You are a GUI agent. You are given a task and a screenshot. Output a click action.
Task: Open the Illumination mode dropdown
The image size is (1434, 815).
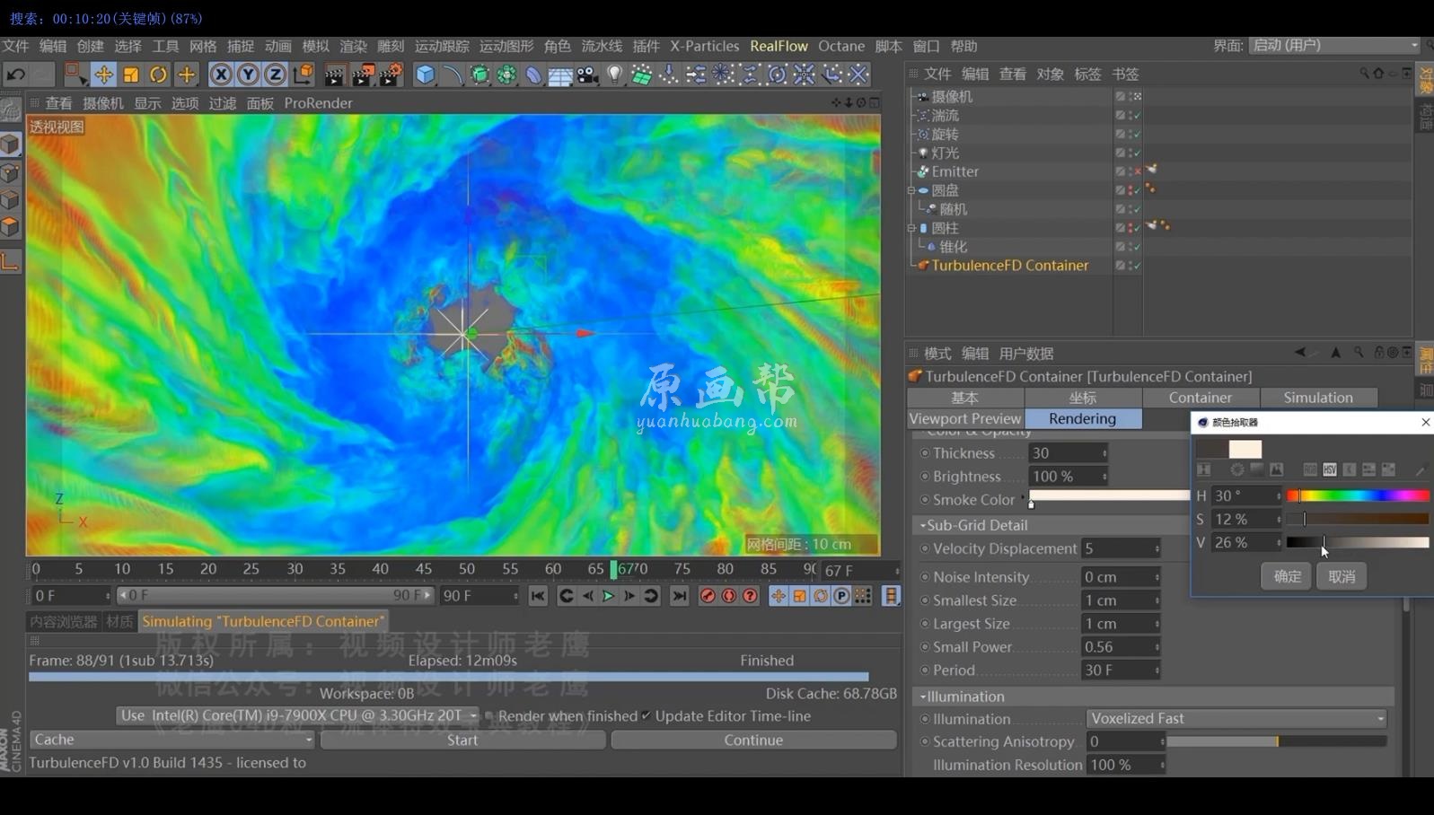pyautogui.click(x=1236, y=719)
